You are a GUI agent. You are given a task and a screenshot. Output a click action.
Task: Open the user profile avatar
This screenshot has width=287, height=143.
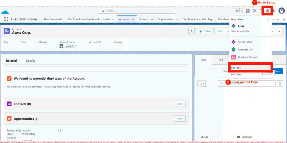tap(281, 11)
